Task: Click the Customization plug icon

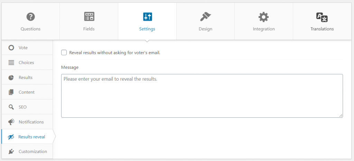Action: tap(11, 152)
